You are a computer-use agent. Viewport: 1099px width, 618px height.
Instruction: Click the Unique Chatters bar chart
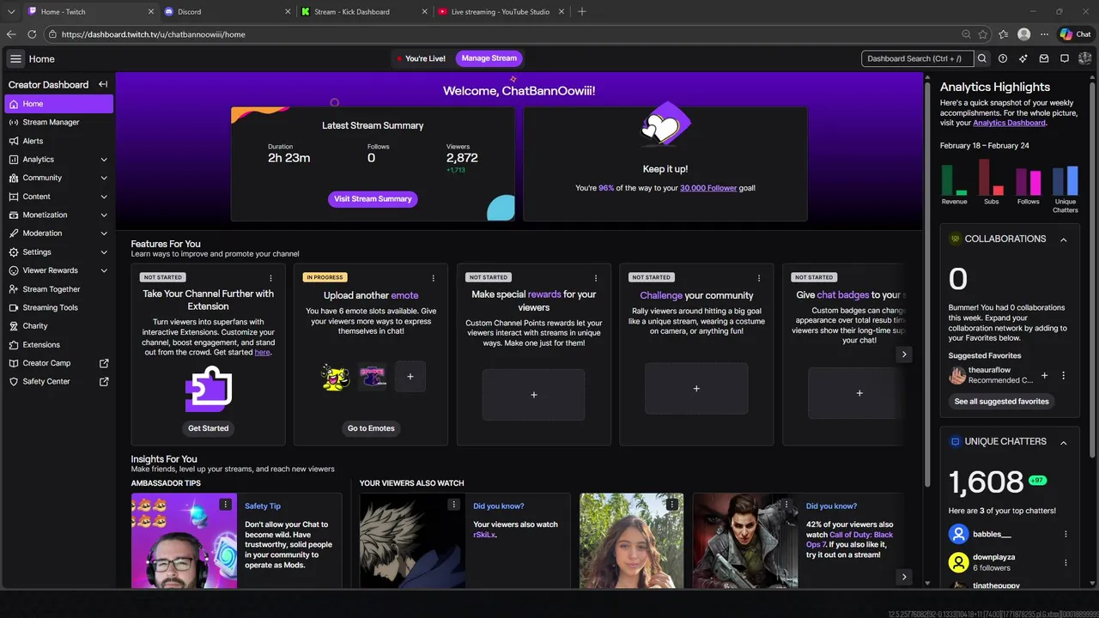point(1066,180)
